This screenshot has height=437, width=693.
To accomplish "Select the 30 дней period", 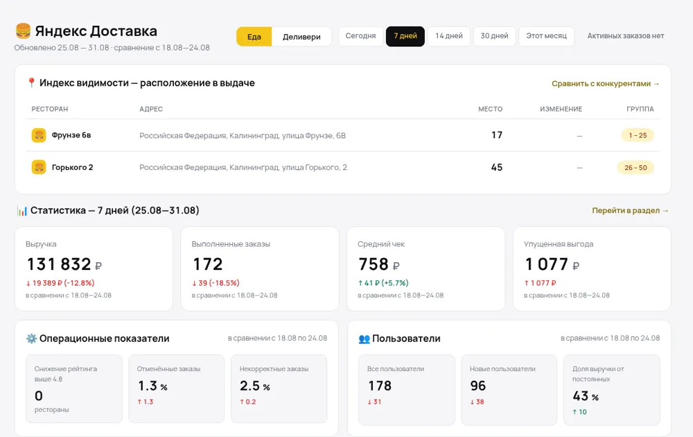I will (495, 36).
